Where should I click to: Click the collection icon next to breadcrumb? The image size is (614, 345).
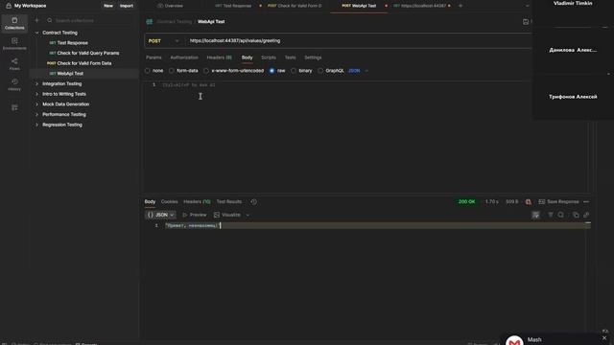[150, 22]
